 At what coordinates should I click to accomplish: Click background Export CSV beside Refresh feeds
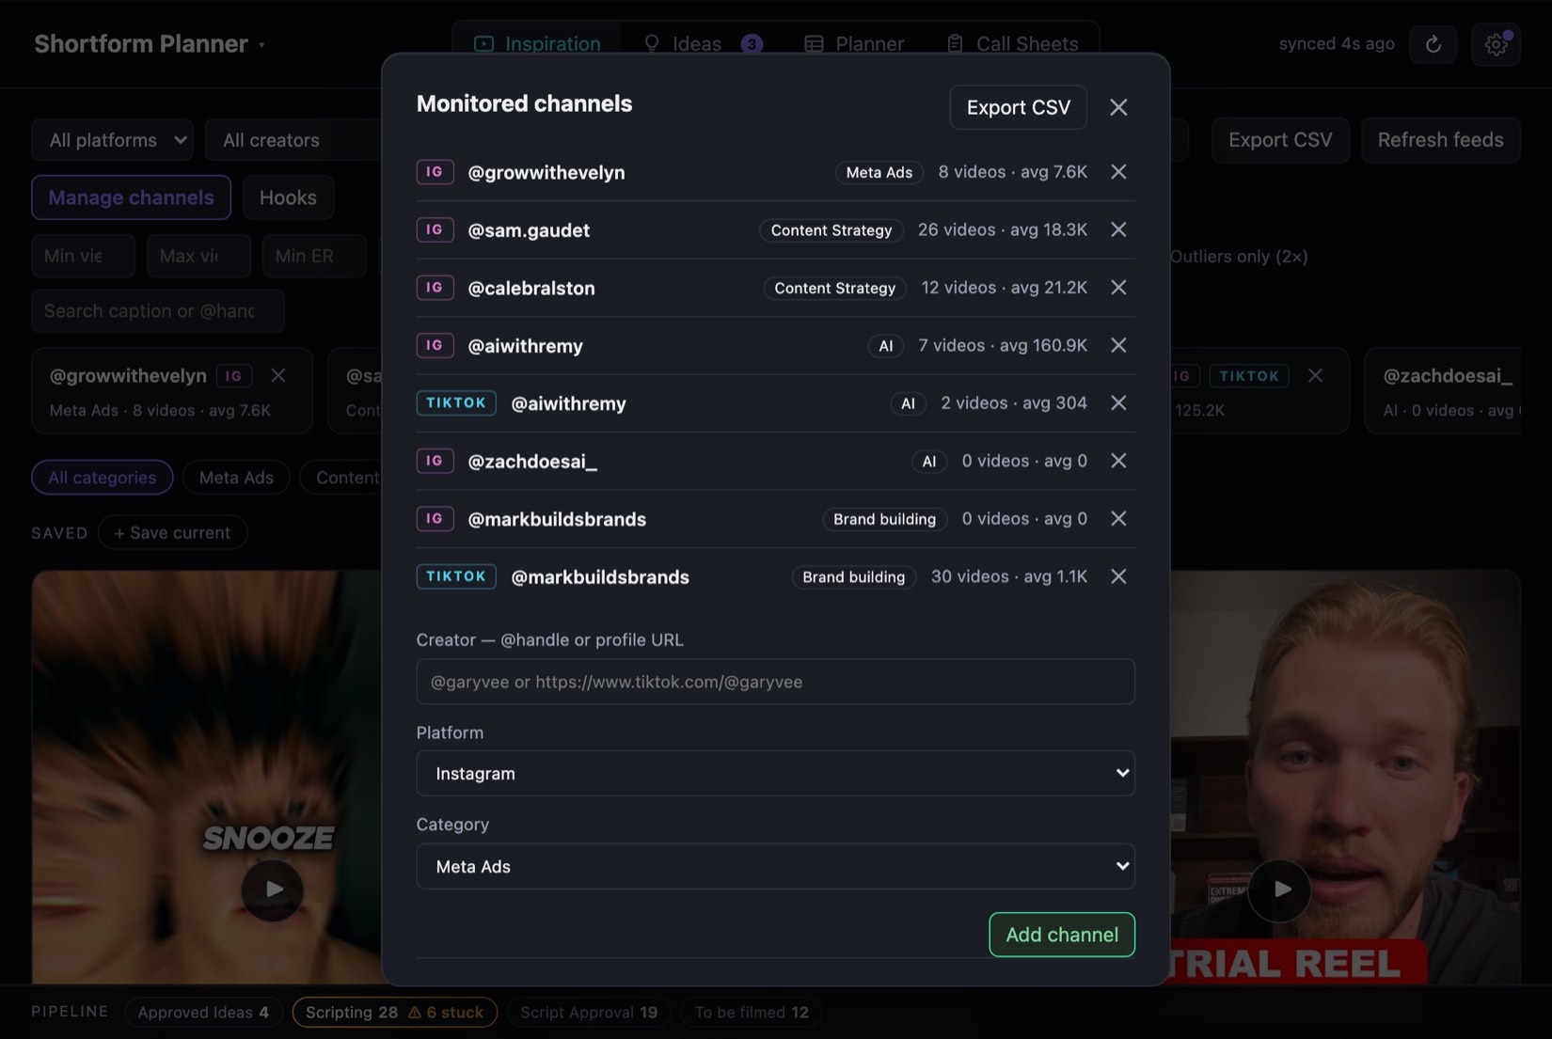point(1280,140)
